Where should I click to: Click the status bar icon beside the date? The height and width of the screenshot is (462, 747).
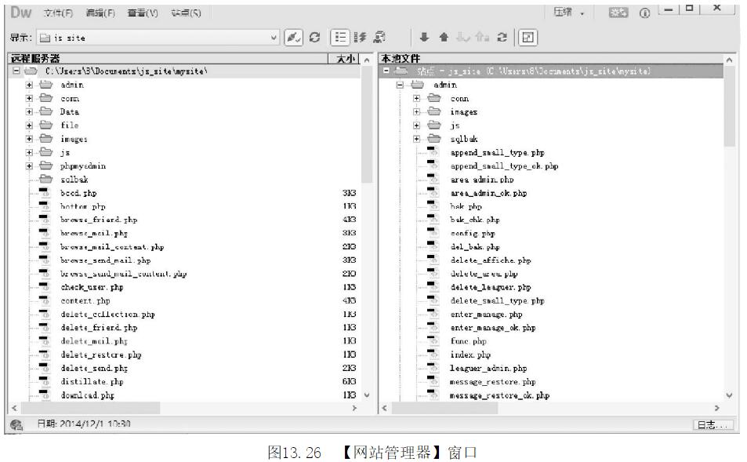[16, 424]
